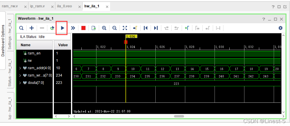This screenshot has width=290, height=126.
Task: Click the horizontal waveform scrollbar thumb
Action: click(179, 116)
